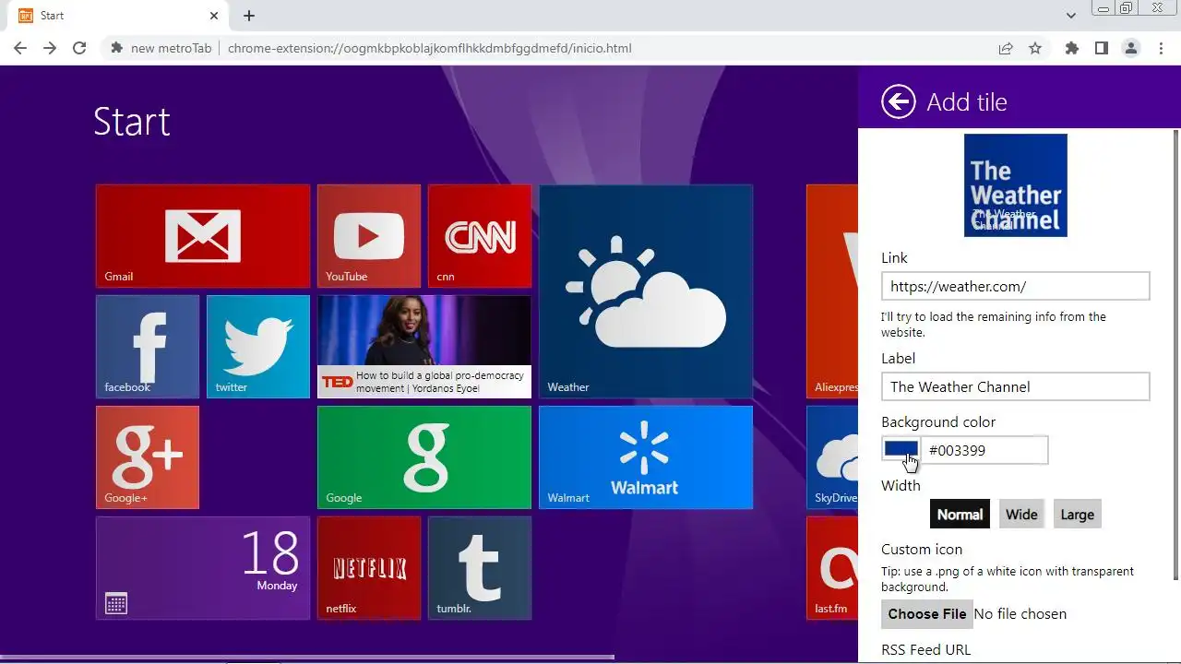Bookmark this tab with the star icon

(1035, 48)
